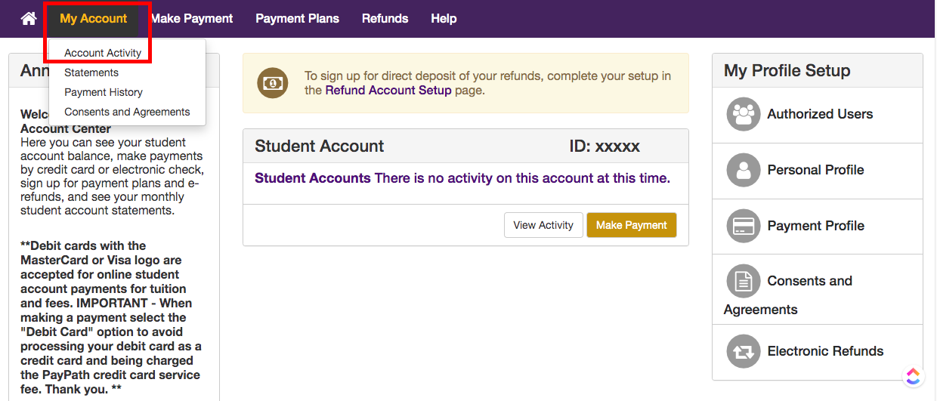Select Statements in My Account menu
The image size is (937, 401).
[x=91, y=72]
